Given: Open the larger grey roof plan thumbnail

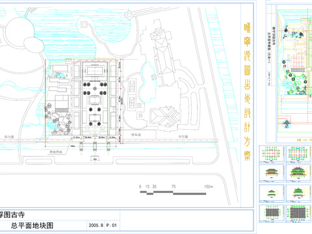Looking at the screenshot, I should pyautogui.click(x=298, y=213).
